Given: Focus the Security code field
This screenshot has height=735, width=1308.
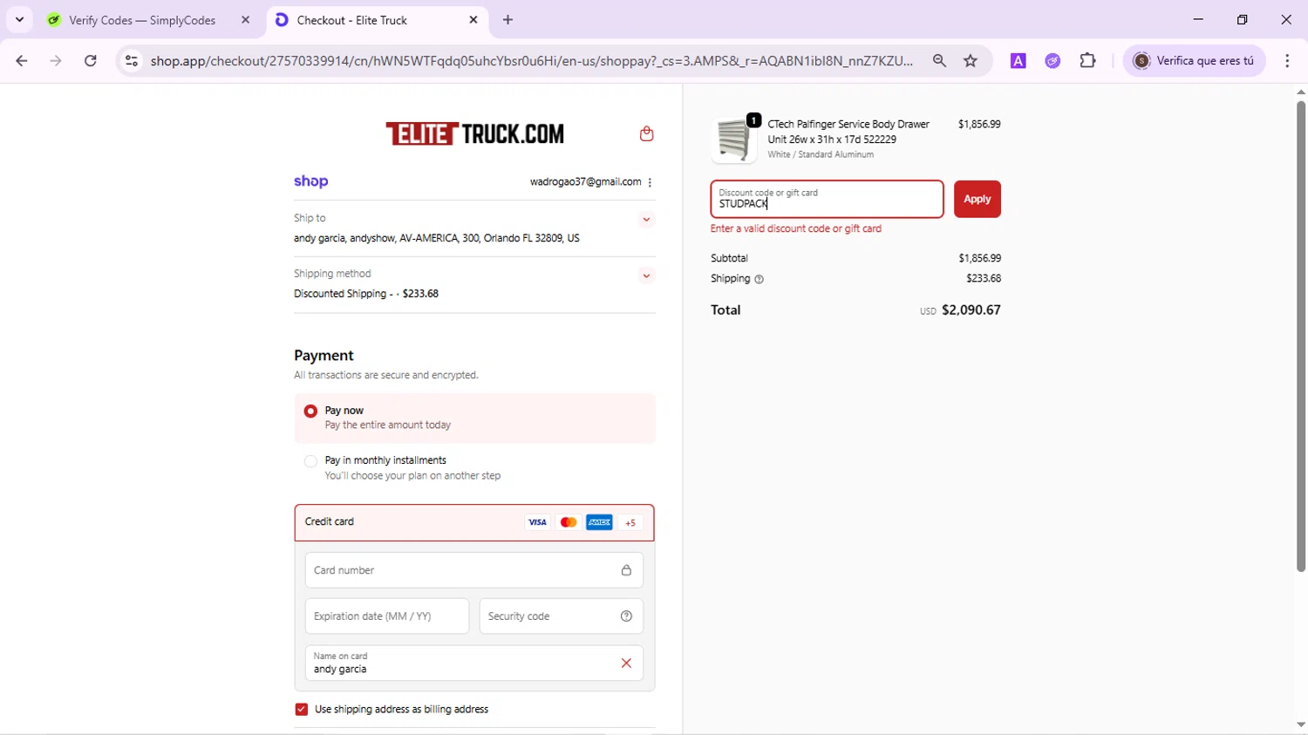Looking at the screenshot, I should pos(562,616).
